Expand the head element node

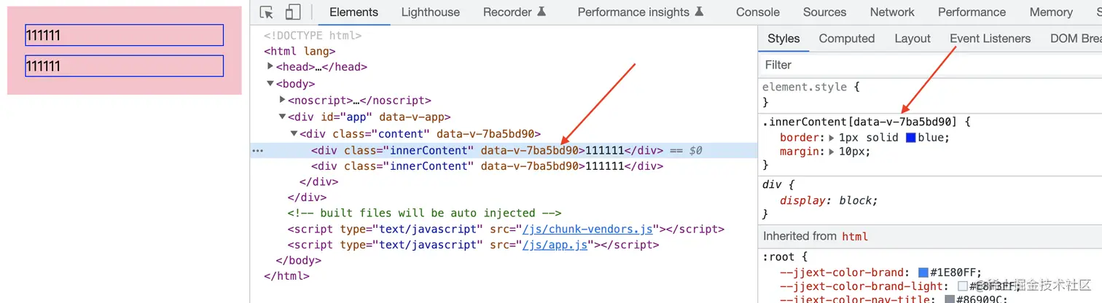coord(270,66)
